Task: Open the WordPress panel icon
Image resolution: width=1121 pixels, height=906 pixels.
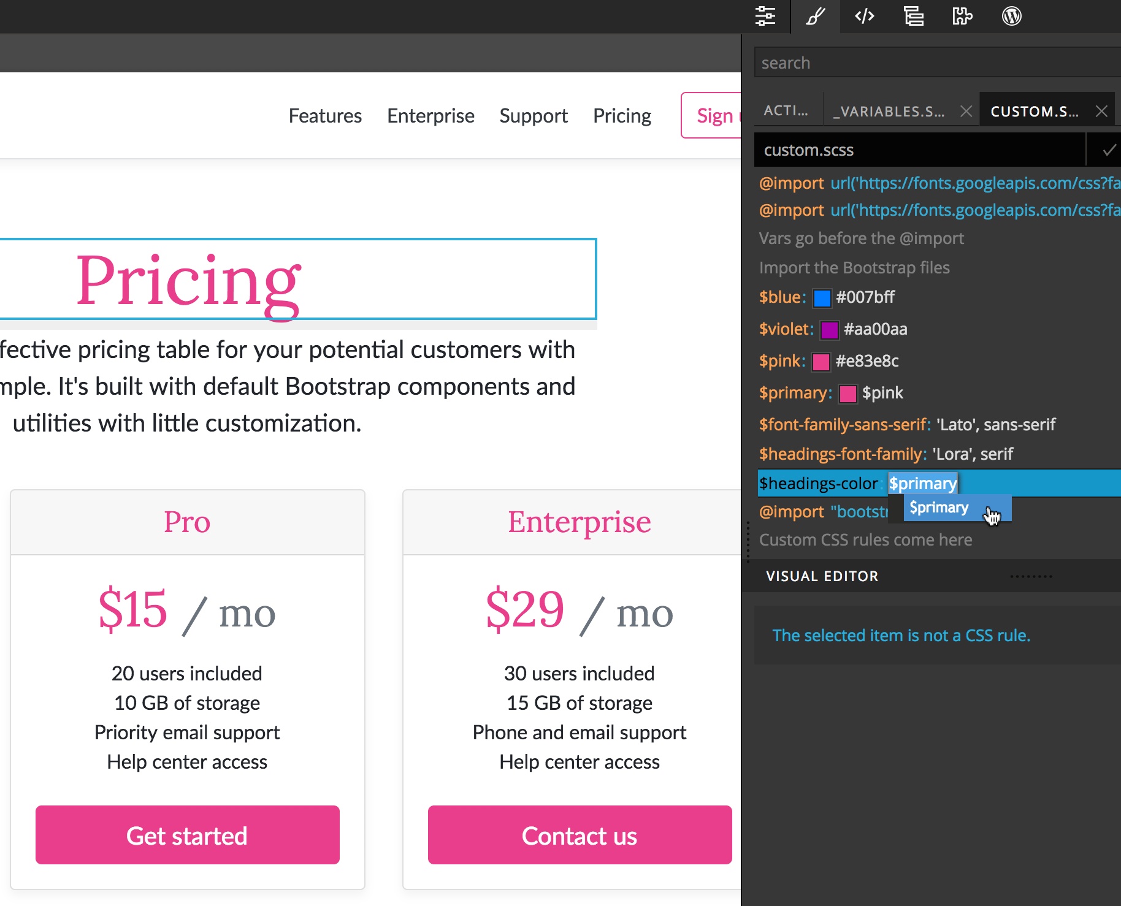Action: coord(1012,16)
